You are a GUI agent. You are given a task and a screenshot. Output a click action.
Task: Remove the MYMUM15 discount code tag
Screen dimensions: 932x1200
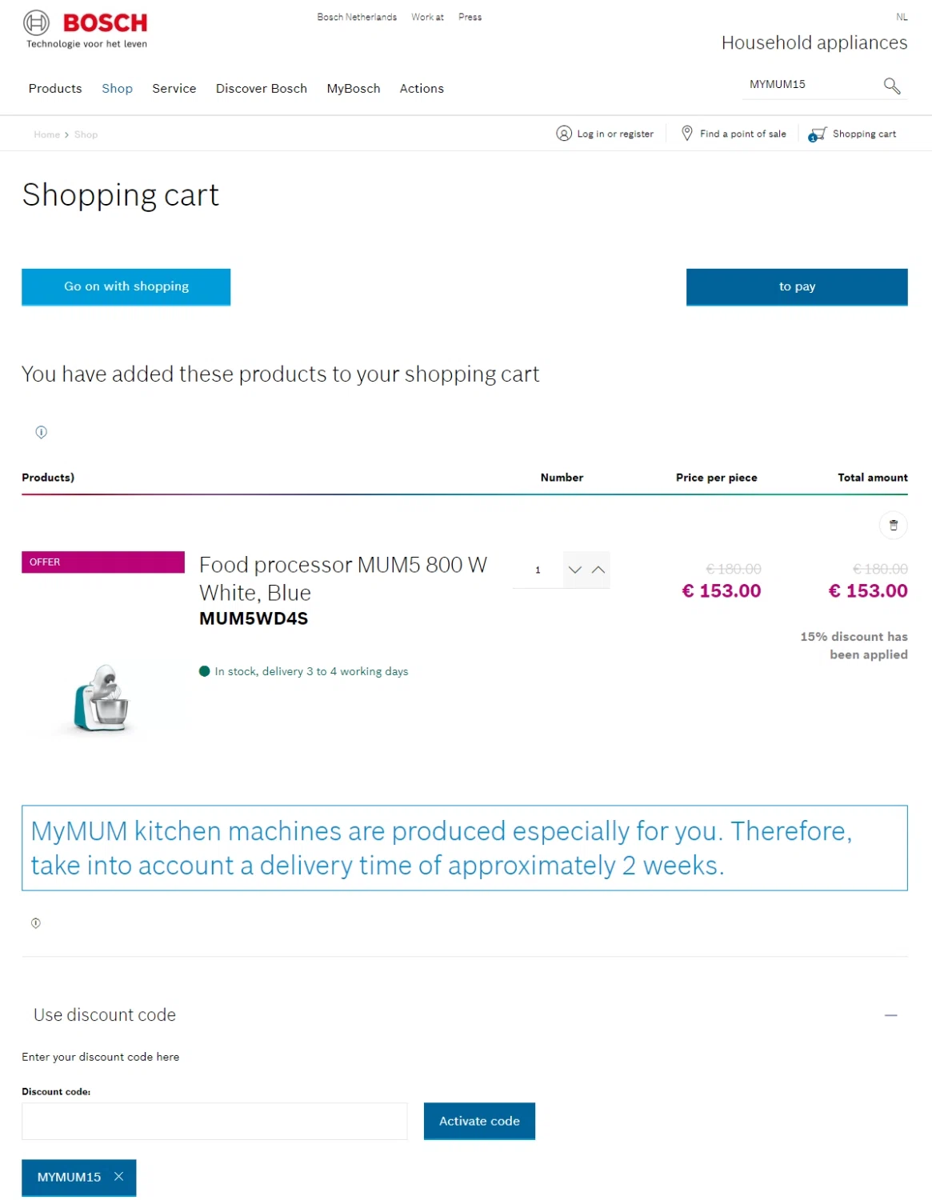(x=118, y=1176)
